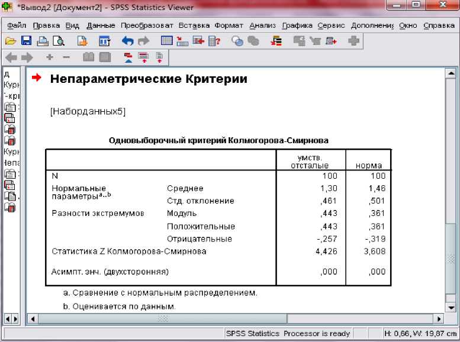Open the Данные menu
Image resolution: width=460 pixels, height=342 pixels.
tap(101, 26)
